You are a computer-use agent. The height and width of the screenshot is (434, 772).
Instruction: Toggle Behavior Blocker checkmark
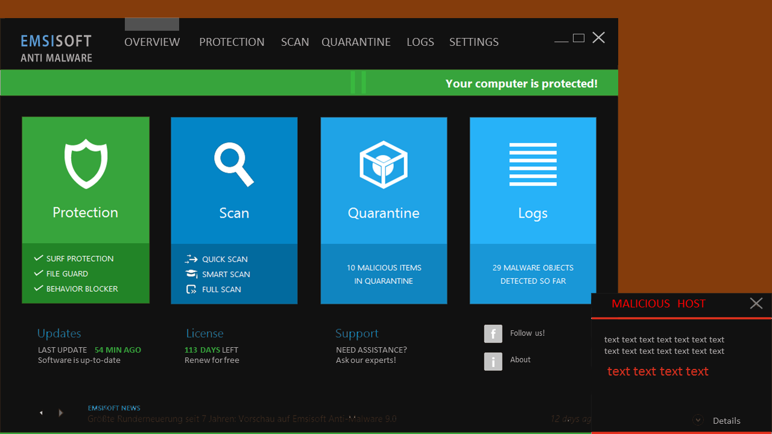(39, 289)
